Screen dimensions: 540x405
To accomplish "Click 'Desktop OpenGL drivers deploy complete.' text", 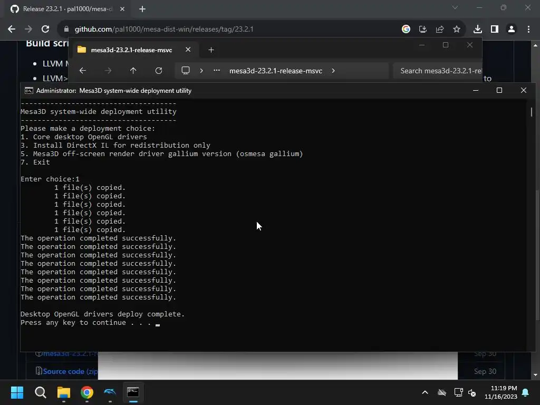I will pyautogui.click(x=103, y=314).
